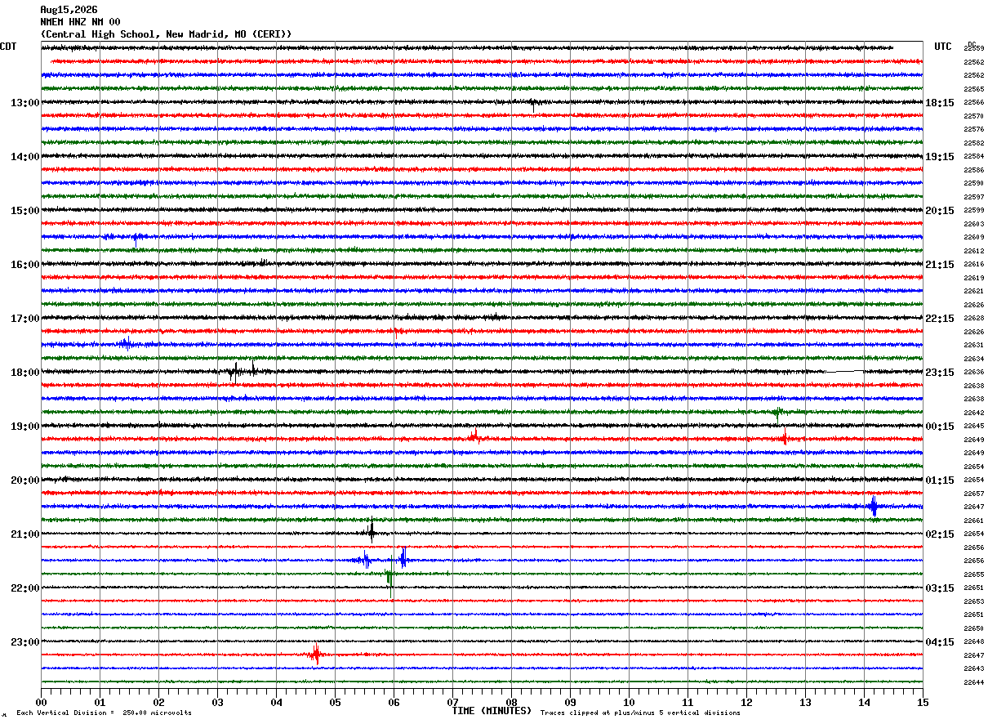Image resolution: width=988 pixels, height=724 pixels.
Task: Select the black spike on the 13:00 trace
Action: point(533,104)
